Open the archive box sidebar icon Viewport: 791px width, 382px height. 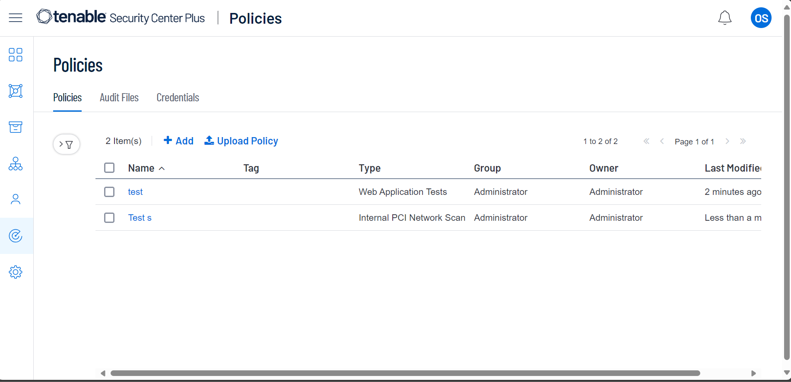click(16, 127)
